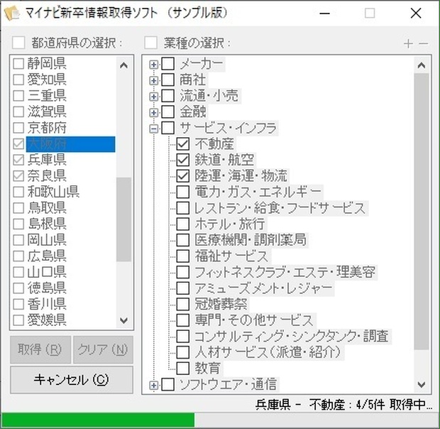Toggle the 都道府県の選択 select-all checkbox
Viewport: 440px width, 429px height.
18,43
